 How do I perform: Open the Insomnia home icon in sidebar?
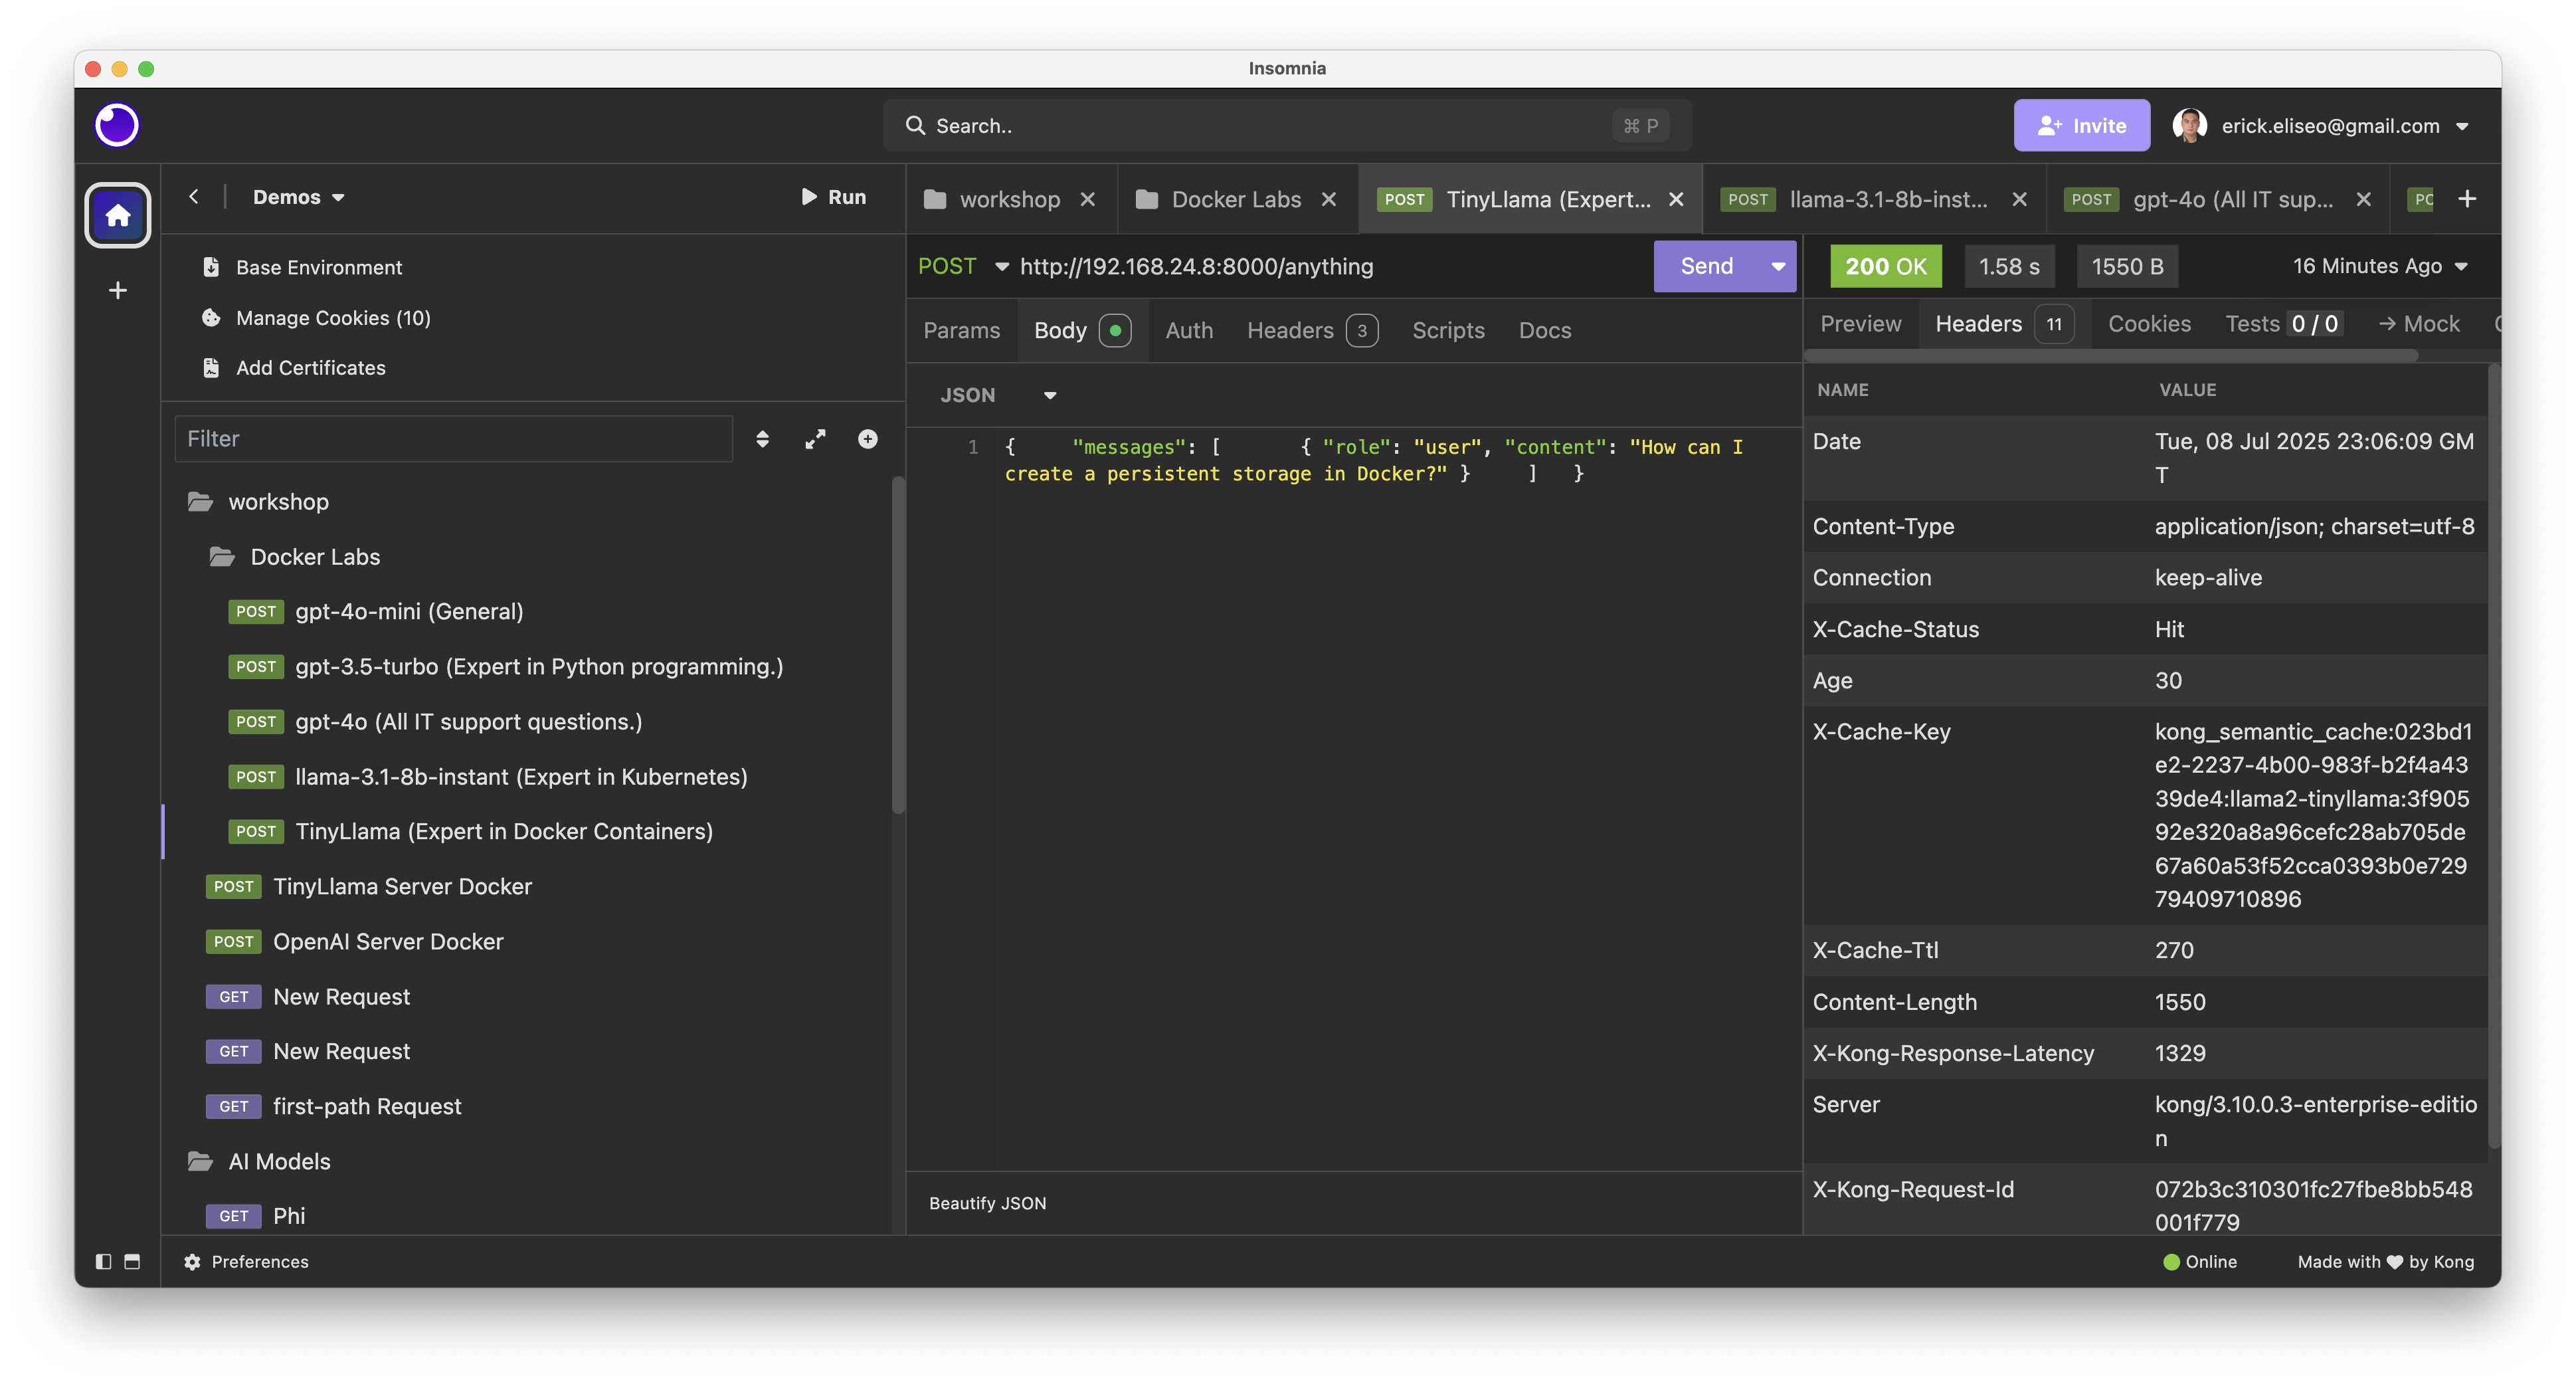[x=117, y=215]
